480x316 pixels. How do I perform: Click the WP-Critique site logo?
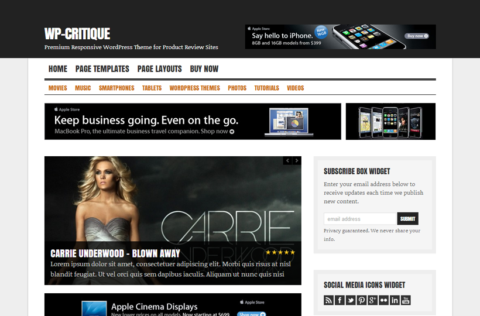[x=77, y=34]
